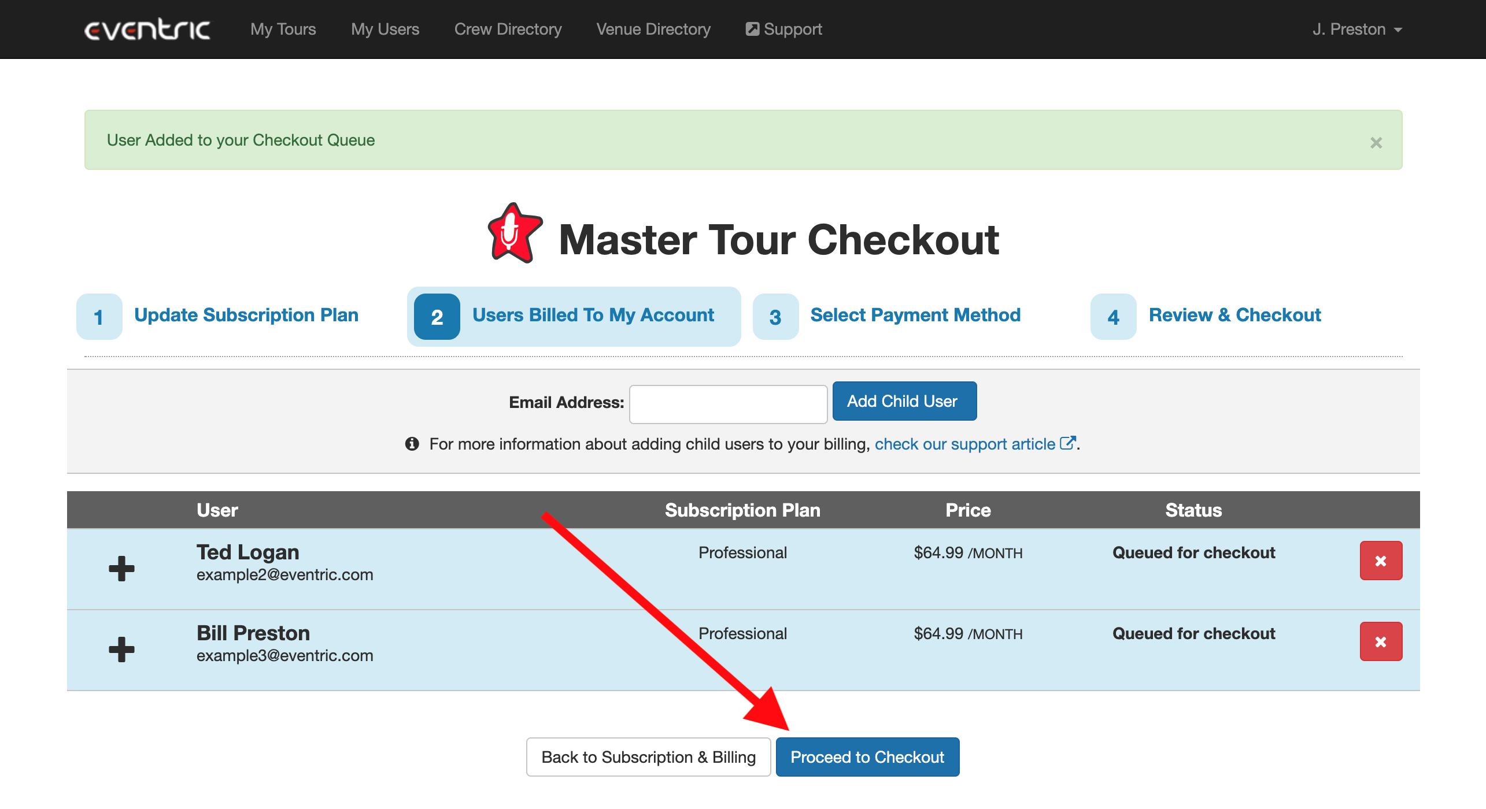Click Ted Logan user name

coord(247,552)
